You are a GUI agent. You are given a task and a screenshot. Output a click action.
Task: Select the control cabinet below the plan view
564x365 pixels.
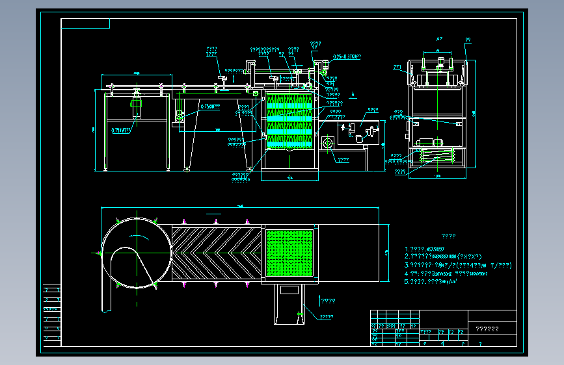(x=289, y=304)
